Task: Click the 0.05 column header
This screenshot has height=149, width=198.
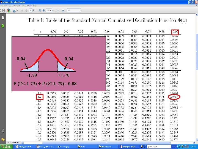Action: 121,31
